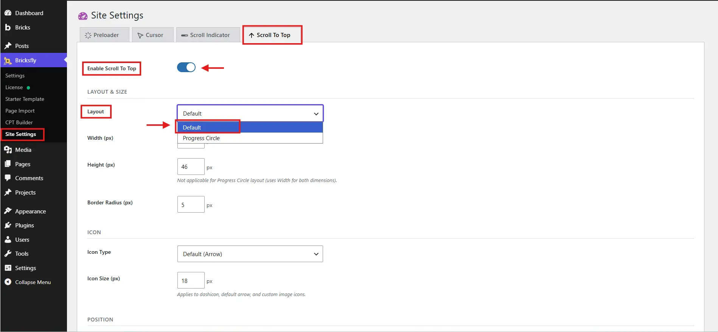The width and height of the screenshot is (718, 332).
Task: Select the Scroll To Top tab
Action: pos(272,35)
